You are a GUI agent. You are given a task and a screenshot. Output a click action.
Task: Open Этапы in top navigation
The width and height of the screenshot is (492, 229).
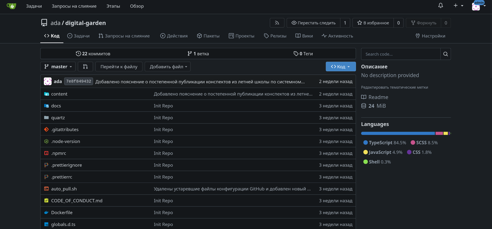click(113, 6)
